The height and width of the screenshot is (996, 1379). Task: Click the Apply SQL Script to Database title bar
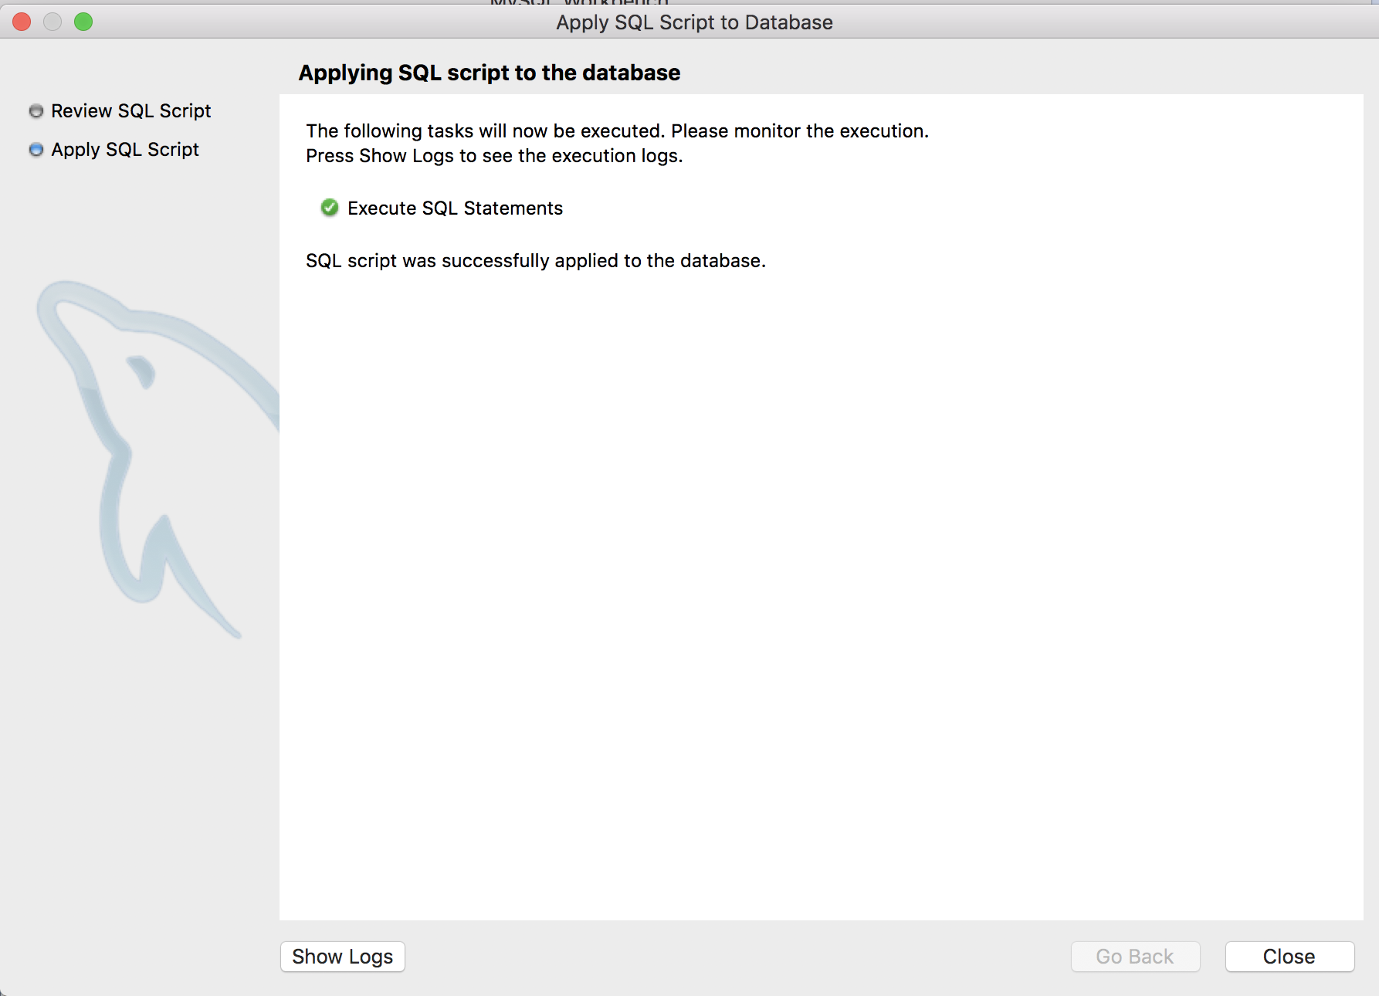click(693, 22)
